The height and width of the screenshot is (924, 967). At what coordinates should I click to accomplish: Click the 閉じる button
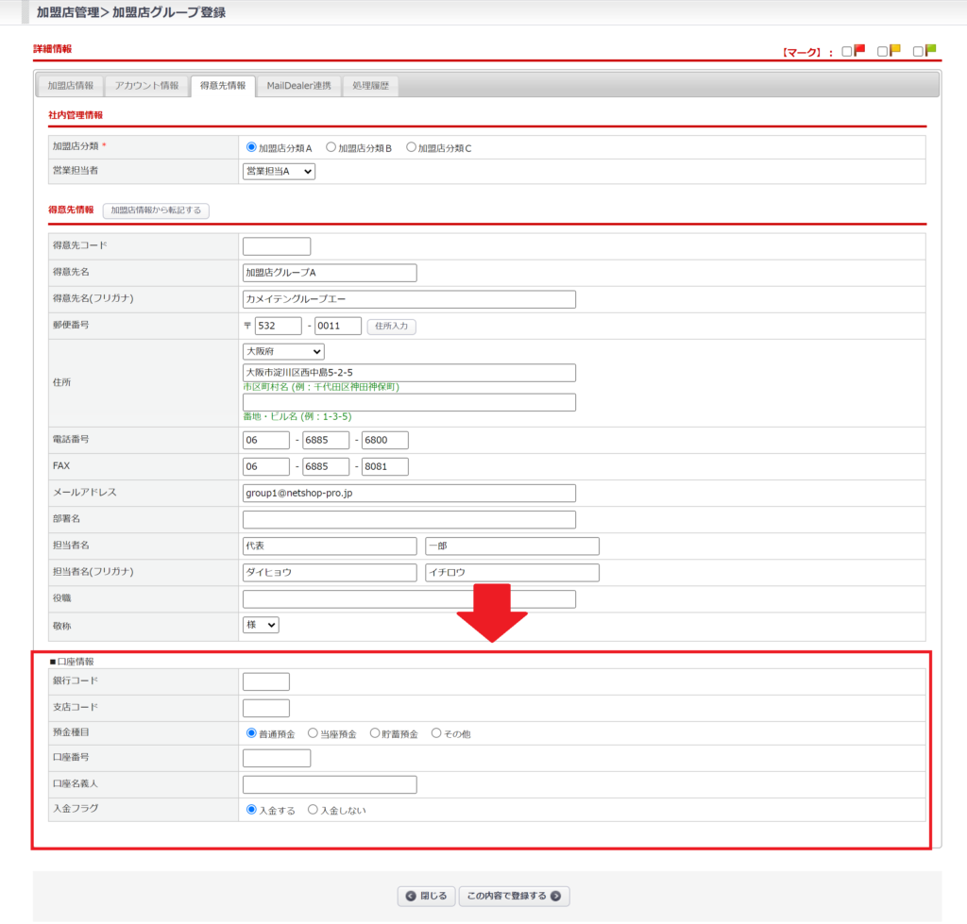(x=426, y=896)
